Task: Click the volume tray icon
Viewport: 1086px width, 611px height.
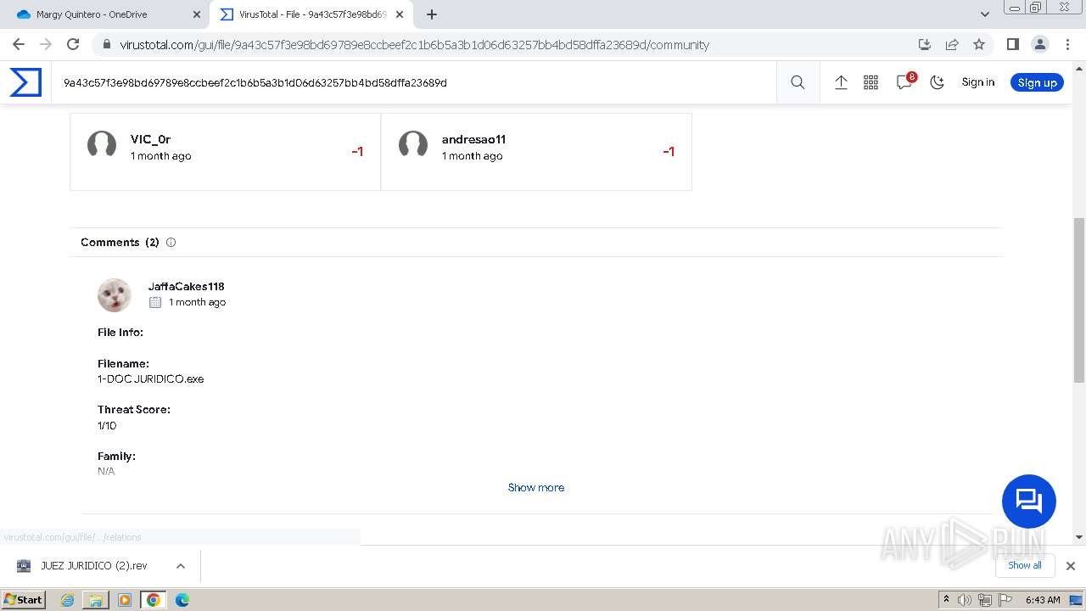Action: [965, 600]
